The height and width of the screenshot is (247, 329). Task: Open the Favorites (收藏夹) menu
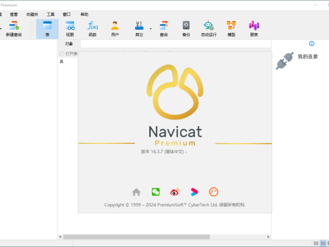pos(32,14)
